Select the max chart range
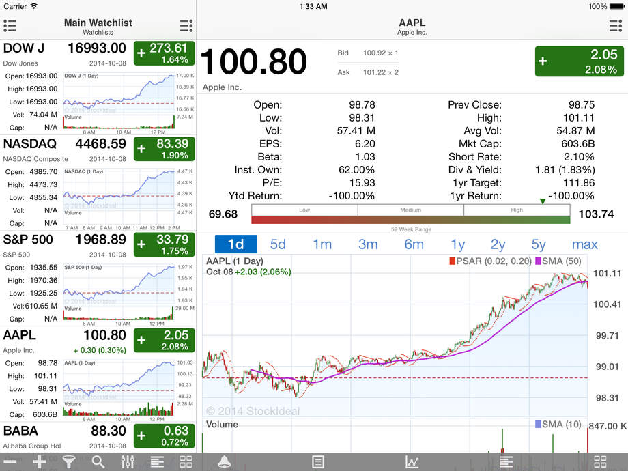628x471 pixels. (x=585, y=244)
